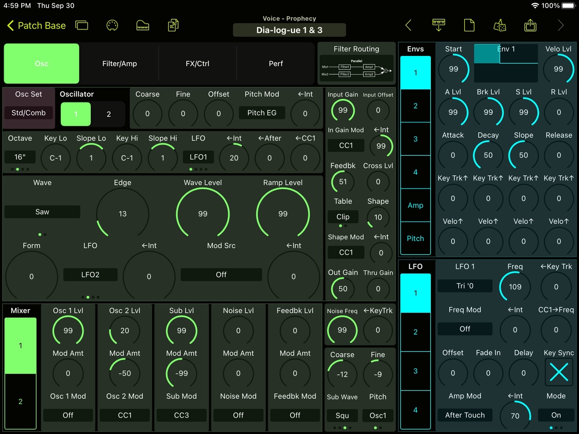The height and width of the screenshot is (434, 579).
Task: Open the Pitch EG source selector
Action: pyautogui.click(x=262, y=112)
